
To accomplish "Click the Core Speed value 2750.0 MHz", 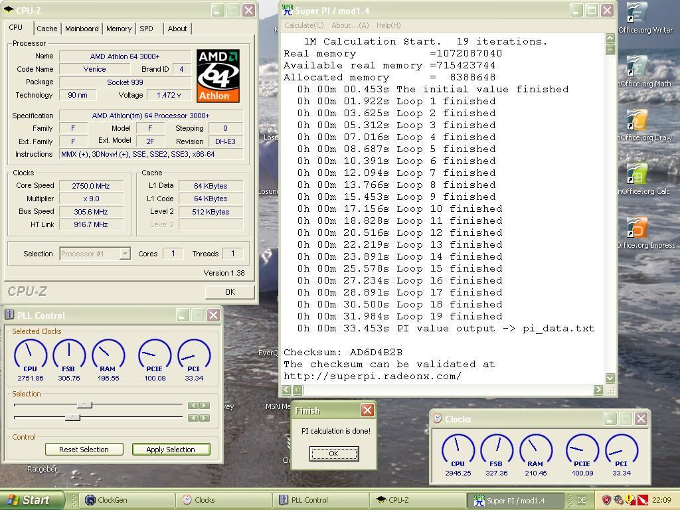I will [x=91, y=186].
